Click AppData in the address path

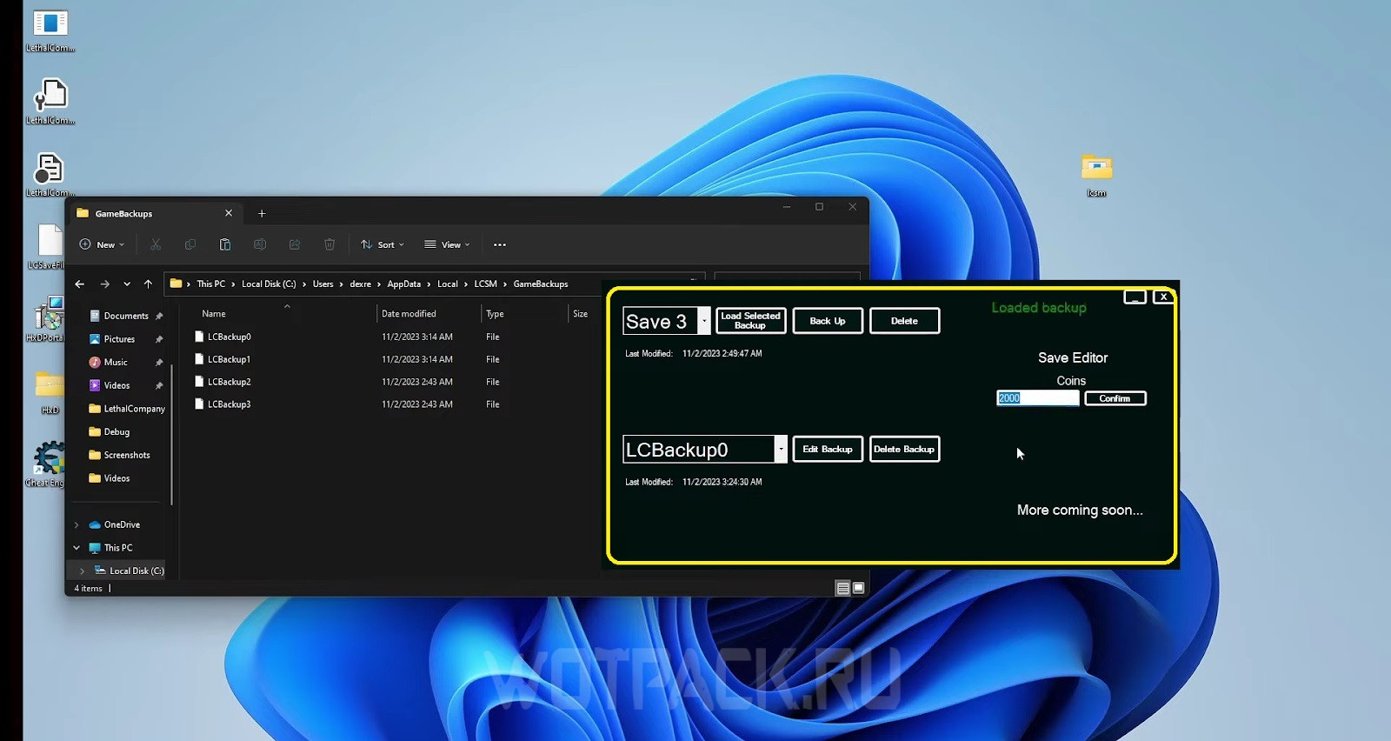coord(404,284)
